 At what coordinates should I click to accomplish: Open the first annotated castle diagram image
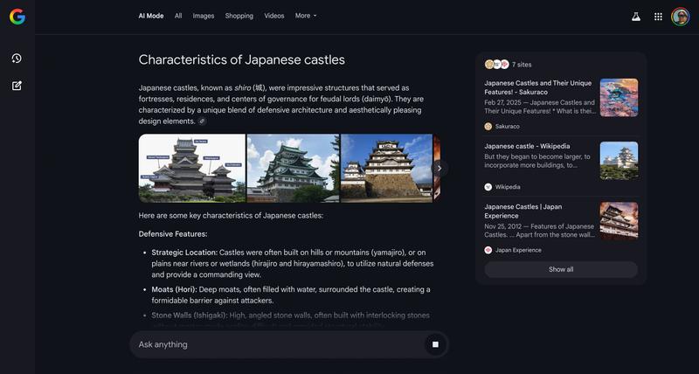pyautogui.click(x=192, y=168)
